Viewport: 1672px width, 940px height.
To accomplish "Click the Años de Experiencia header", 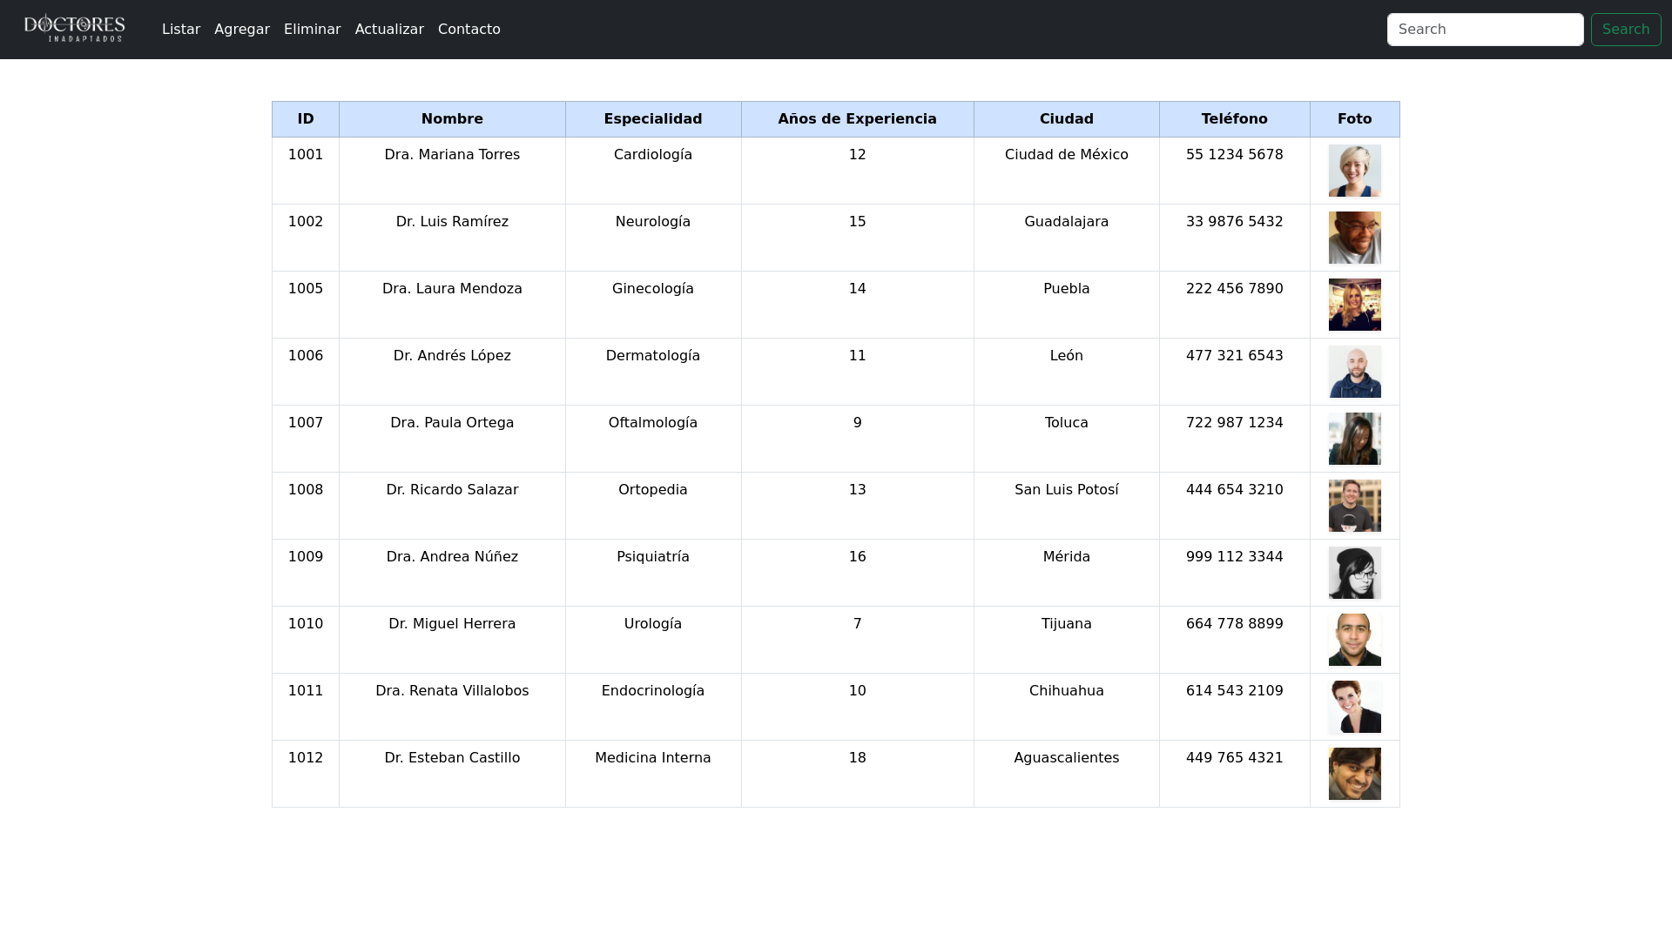I will tap(858, 119).
